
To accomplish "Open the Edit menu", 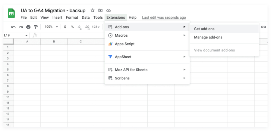I will tap(33, 17).
